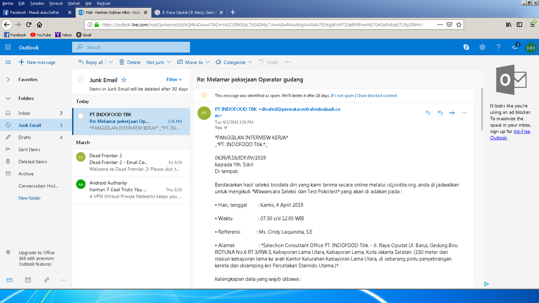
Task: Compose a New message
Action: point(37,62)
